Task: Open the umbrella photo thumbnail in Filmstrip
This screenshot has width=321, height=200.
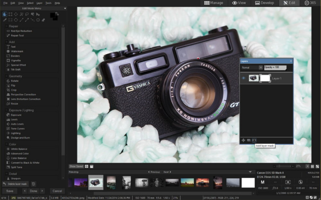Action: pos(141,182)
